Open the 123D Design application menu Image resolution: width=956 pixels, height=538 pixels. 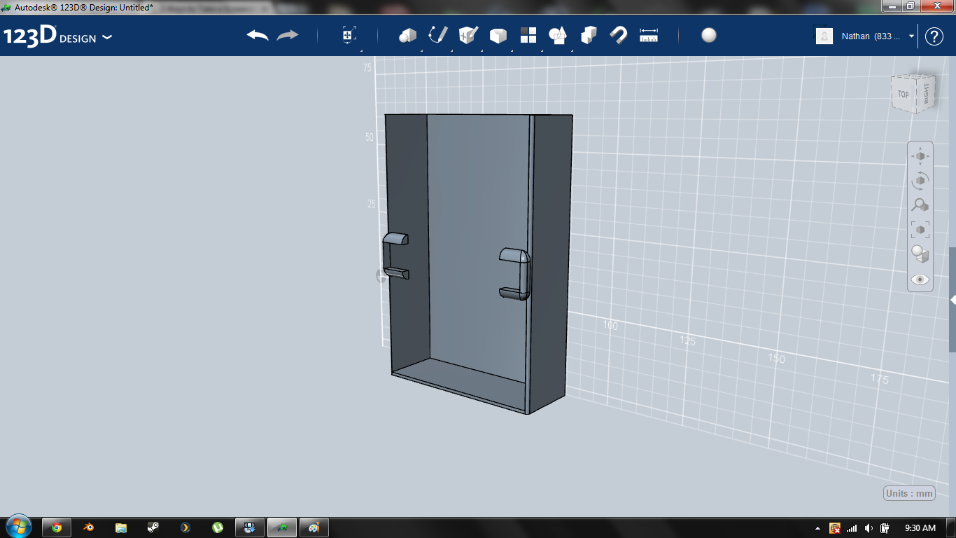[x=58, y=36]
